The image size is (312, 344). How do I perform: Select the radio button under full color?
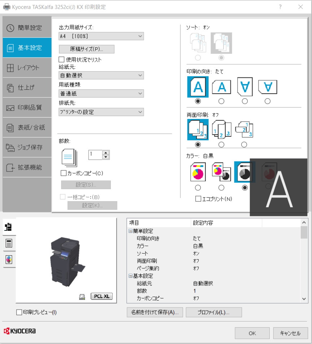click(198, 188)
